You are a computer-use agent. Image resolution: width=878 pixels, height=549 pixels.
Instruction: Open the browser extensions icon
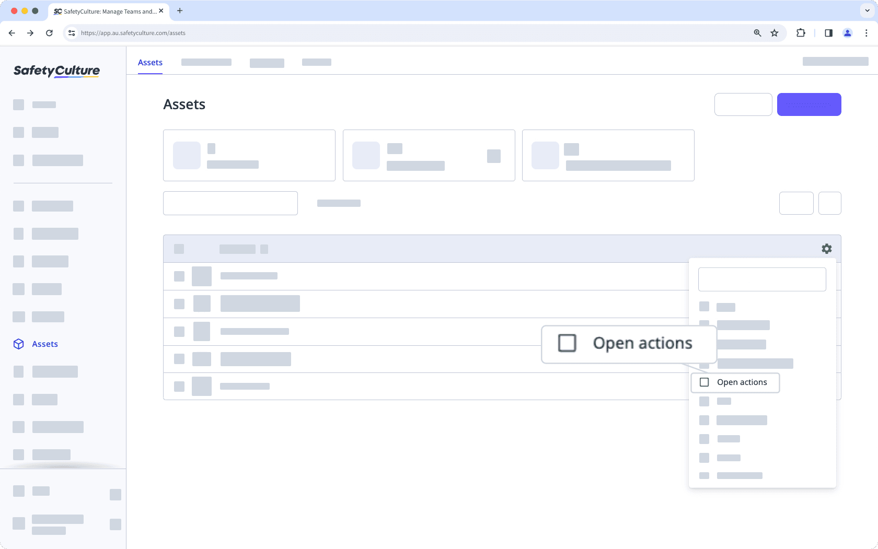(800, 32)
